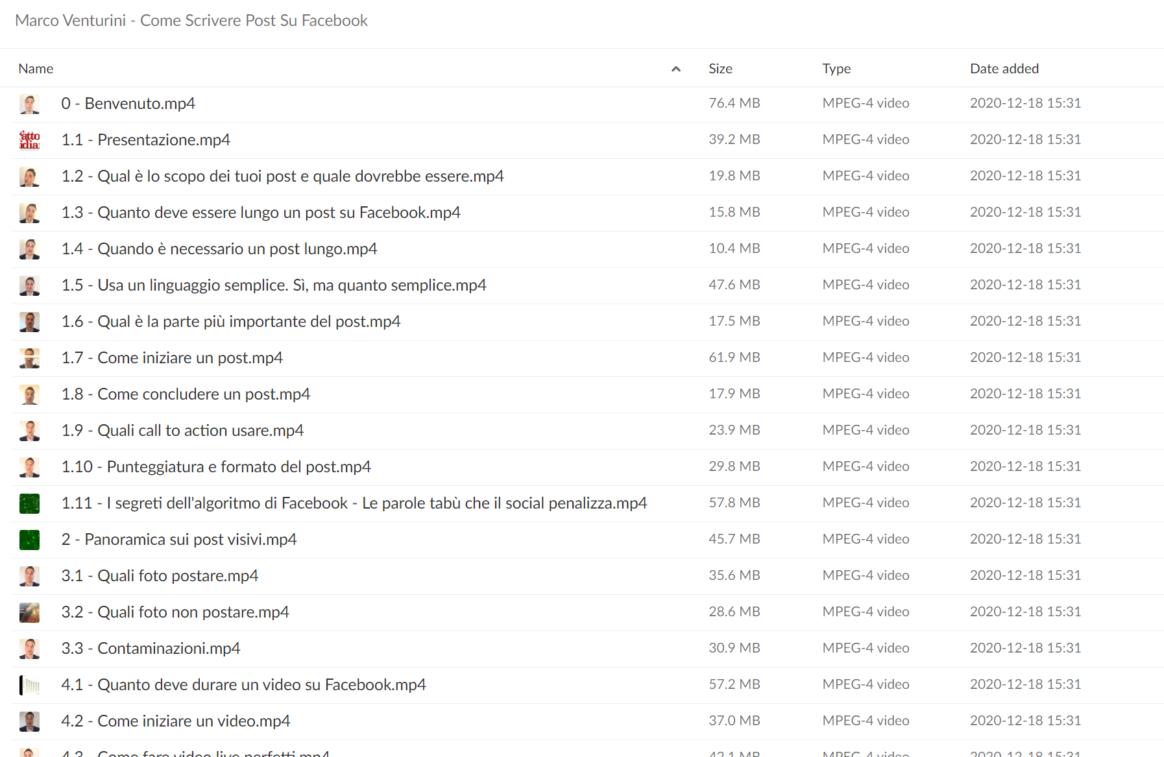1164x757 pixels.
Task: Click thumbnail of 1.10 - Punteggiatura e formato
Action: tap(29, 467)
